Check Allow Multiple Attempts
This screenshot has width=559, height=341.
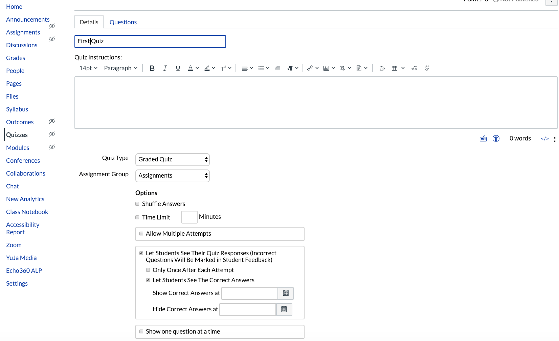click(x=141, y=233)
